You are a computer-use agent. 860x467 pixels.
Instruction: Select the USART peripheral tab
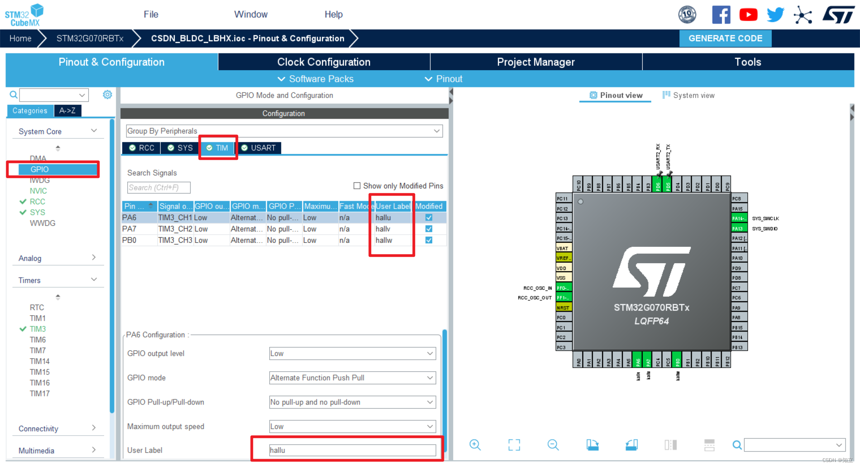(x=258, y=148)
